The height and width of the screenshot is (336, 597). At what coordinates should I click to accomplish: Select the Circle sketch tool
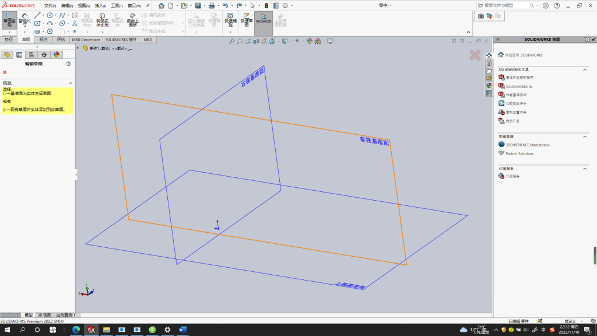pos(50,15)
